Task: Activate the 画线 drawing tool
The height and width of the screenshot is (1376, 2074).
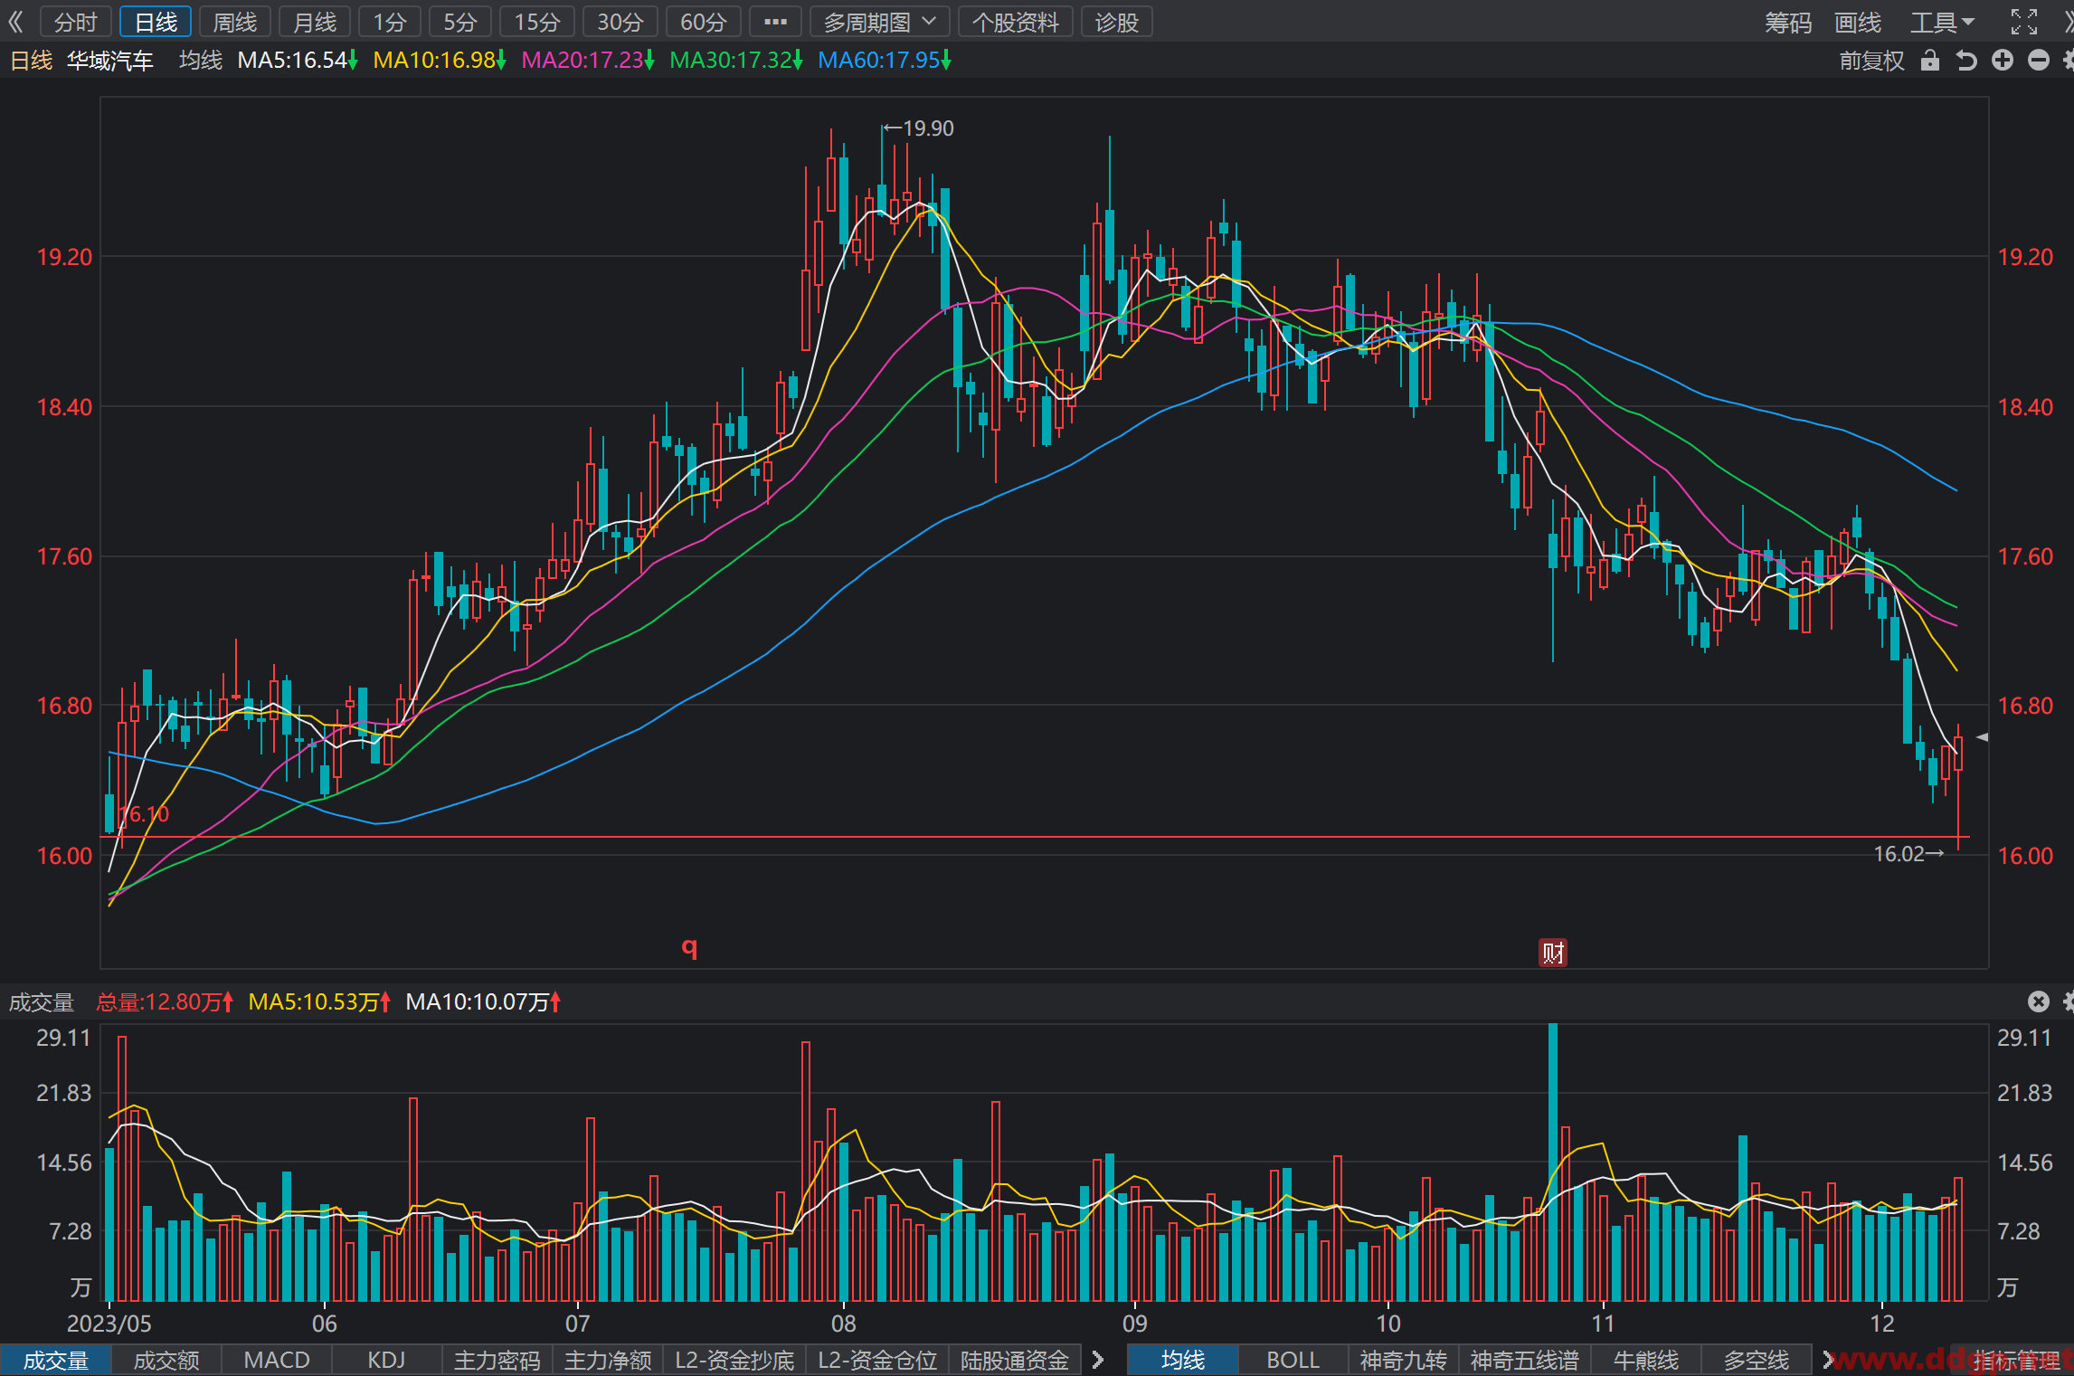Action: (1857, 22)
